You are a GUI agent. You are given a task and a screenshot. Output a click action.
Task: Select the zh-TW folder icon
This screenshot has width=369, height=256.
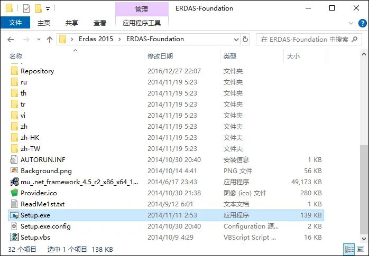(14, 148)
